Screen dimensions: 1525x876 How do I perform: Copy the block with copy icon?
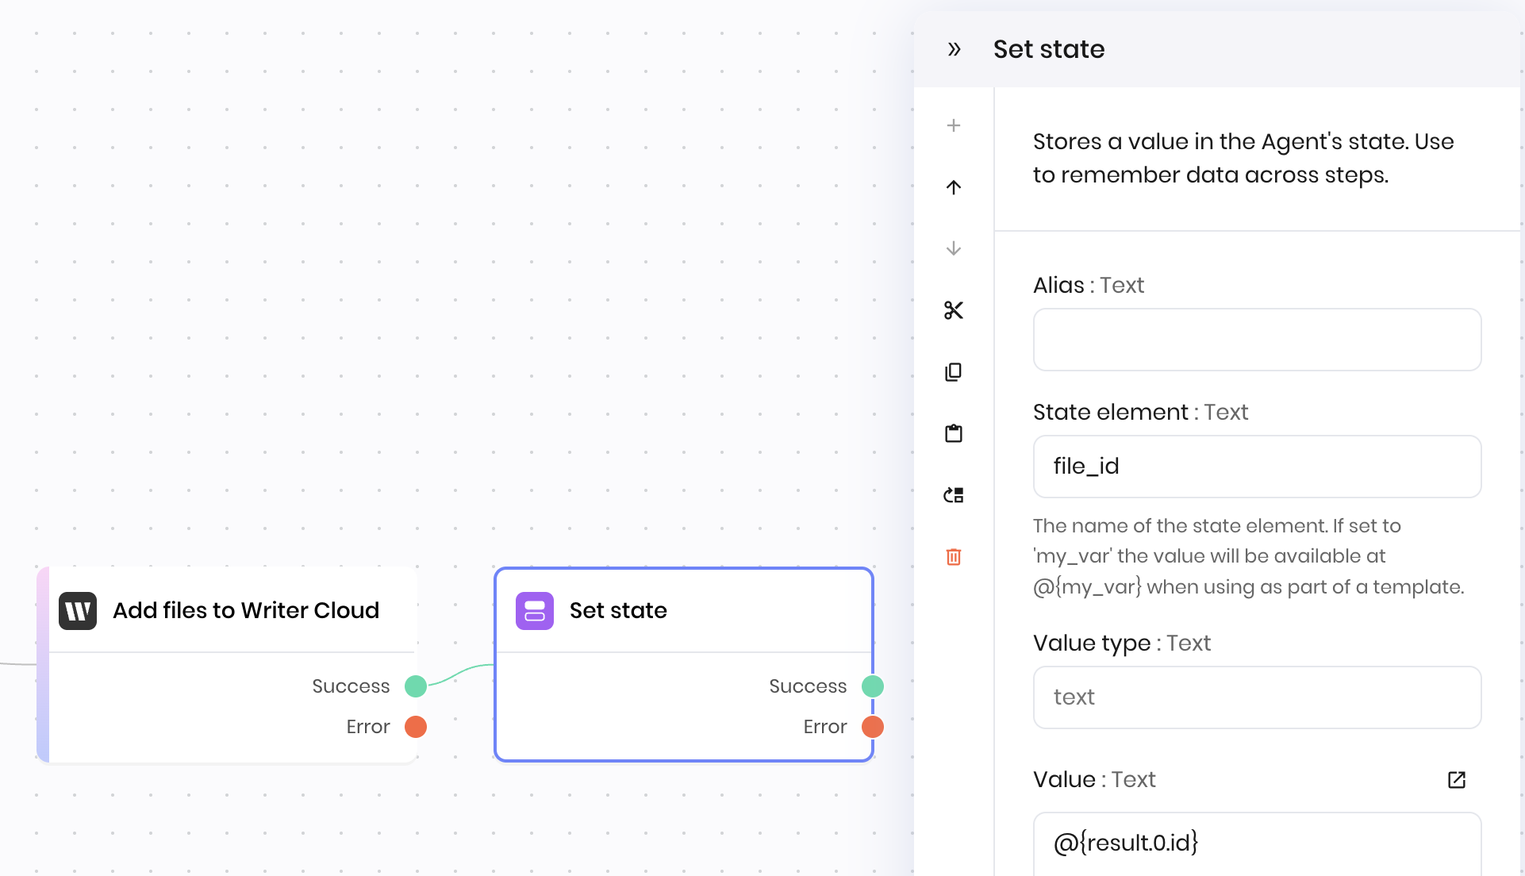pos(954,372)
